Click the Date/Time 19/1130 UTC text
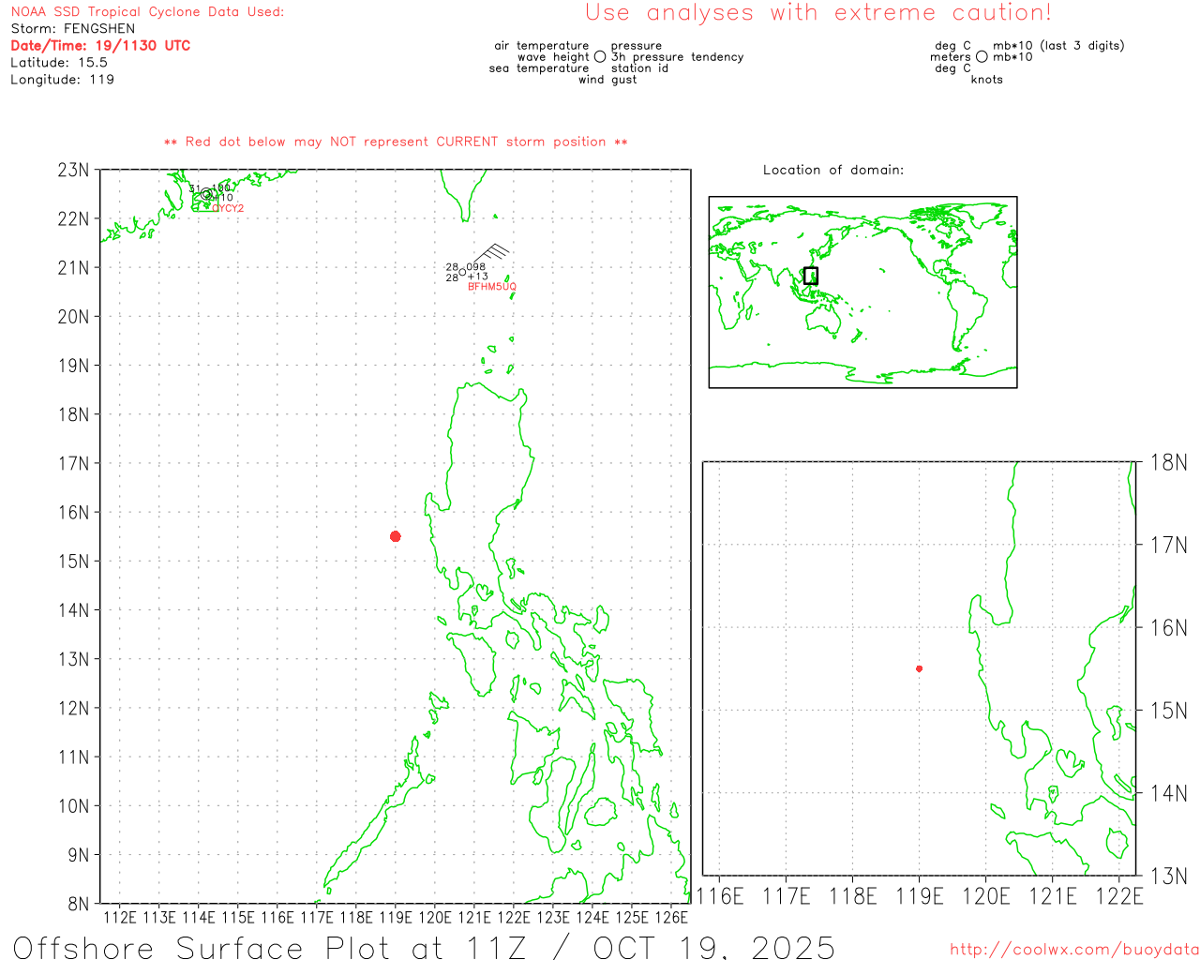The height and width of the screenshot is (960, 1200). 100,46
